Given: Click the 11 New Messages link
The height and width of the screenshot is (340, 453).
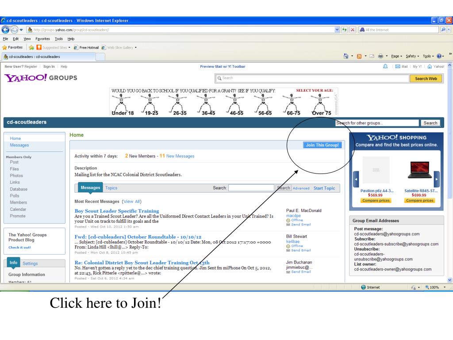Looking at the screenshot, I should point(177,156).
